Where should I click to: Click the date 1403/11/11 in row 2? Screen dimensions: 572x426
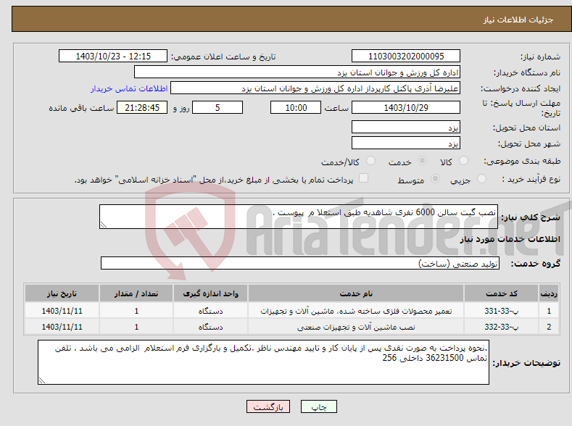pyautogui.click(x=62, y=327)
